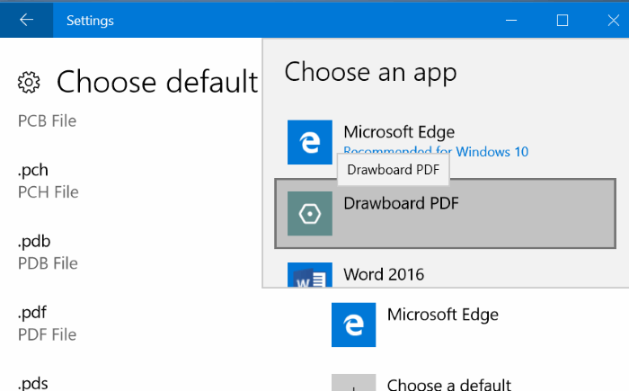Click the PCH File description text
Image resolution: width=629 pixels, height=391 pixels.
coord(49,191)
